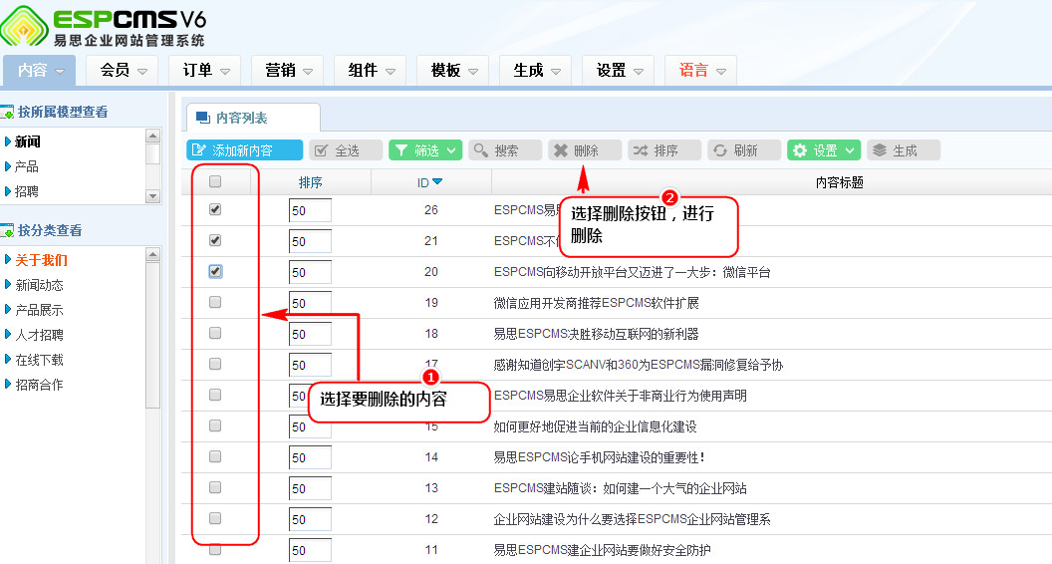Click the X icon on 删除
Viewport: 1052px width, 564px height.
tap(560, 150)
